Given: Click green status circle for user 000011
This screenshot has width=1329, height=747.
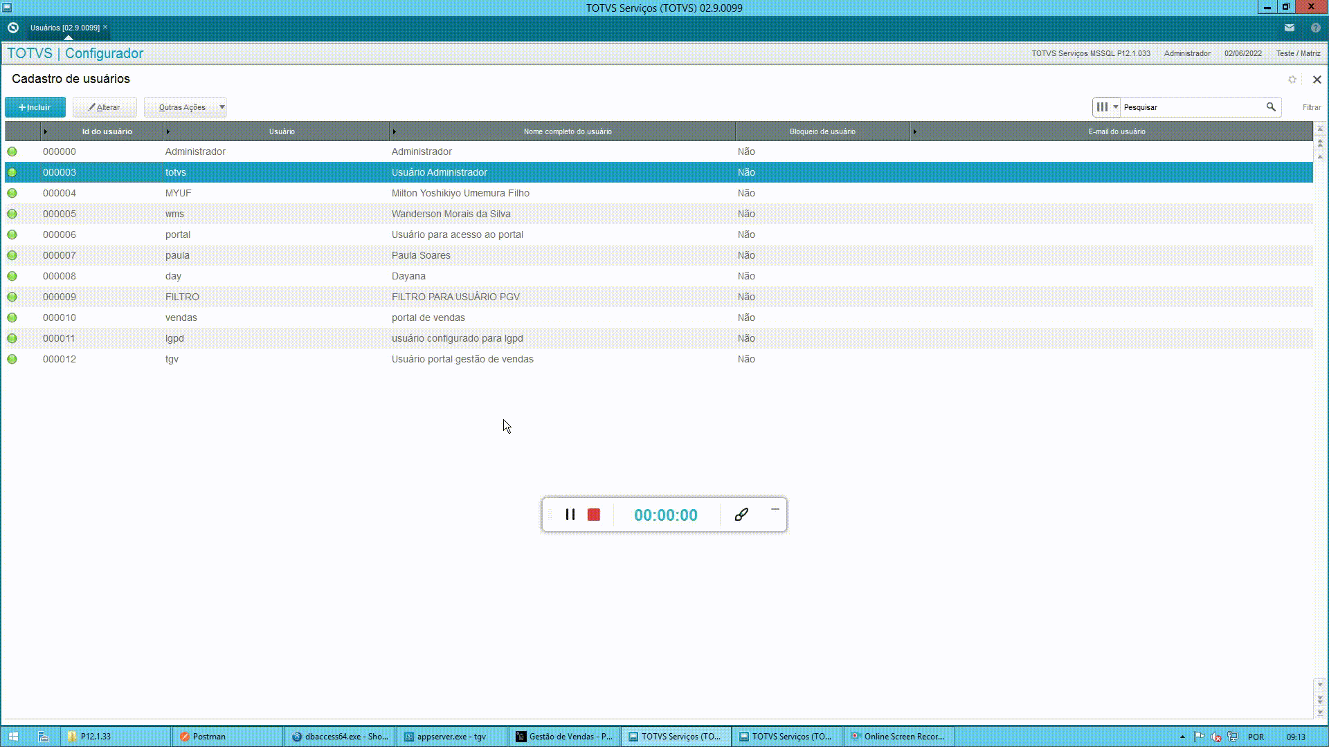Looking at the screenshot, I should point(12,338).
